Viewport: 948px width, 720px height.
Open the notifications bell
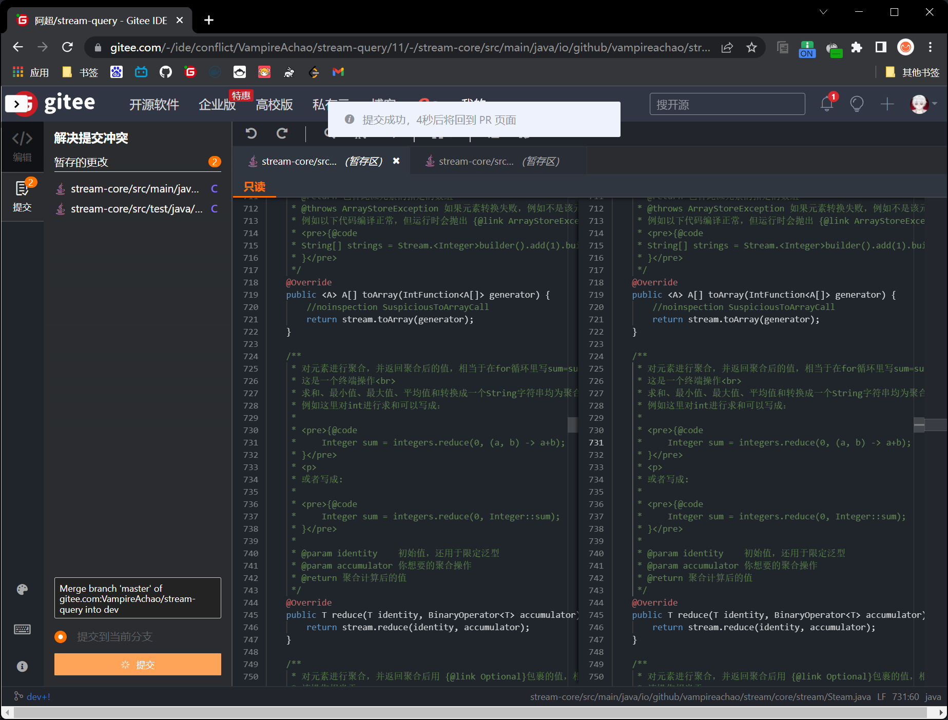pyautogui.click(x=826, y=104)
